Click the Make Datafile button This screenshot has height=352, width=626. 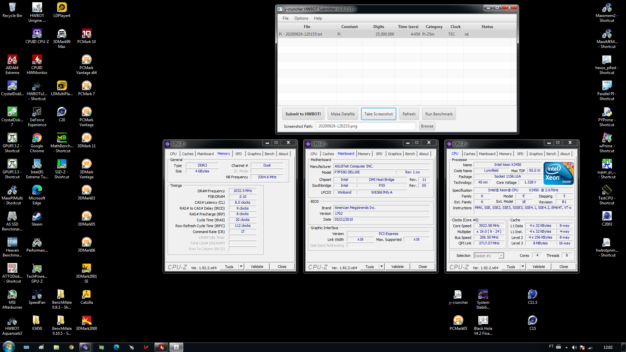point(343,114)
